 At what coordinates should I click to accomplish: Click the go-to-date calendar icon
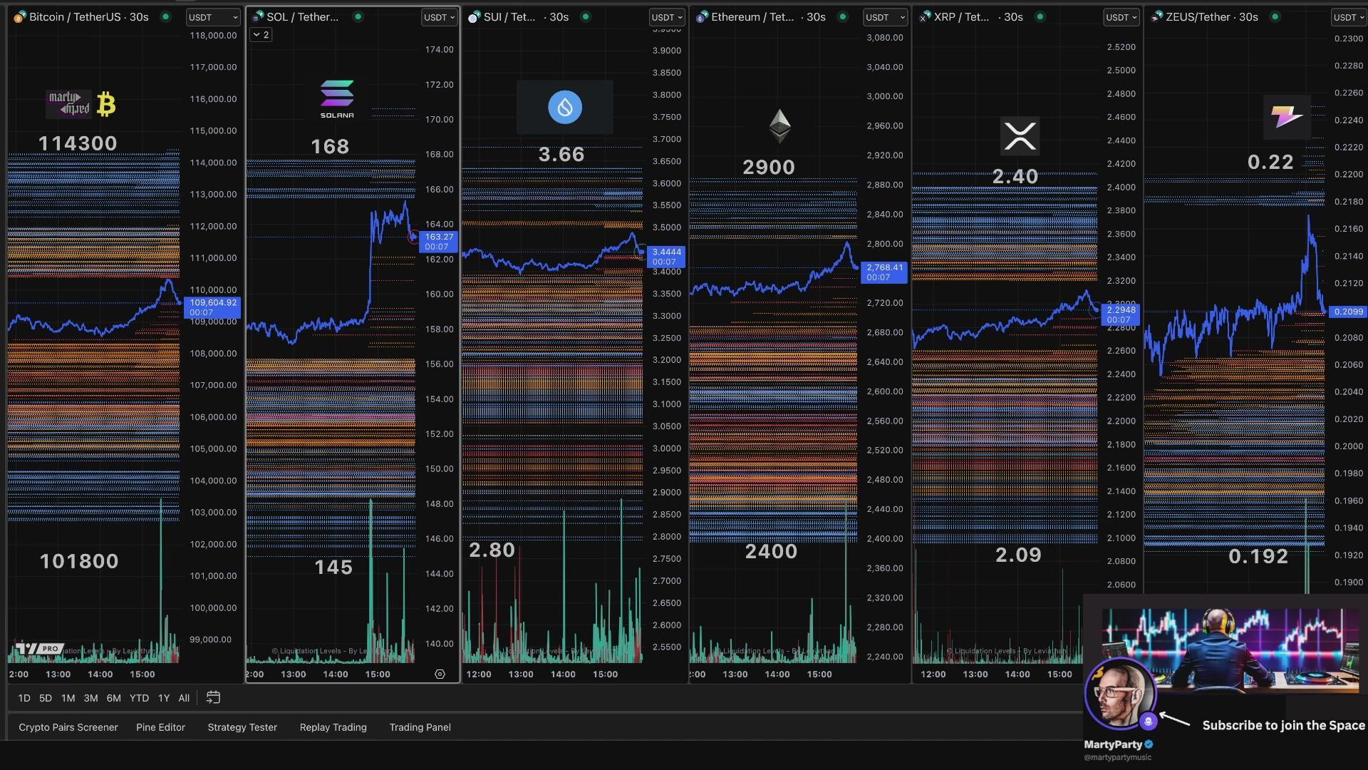click(213, 697)
